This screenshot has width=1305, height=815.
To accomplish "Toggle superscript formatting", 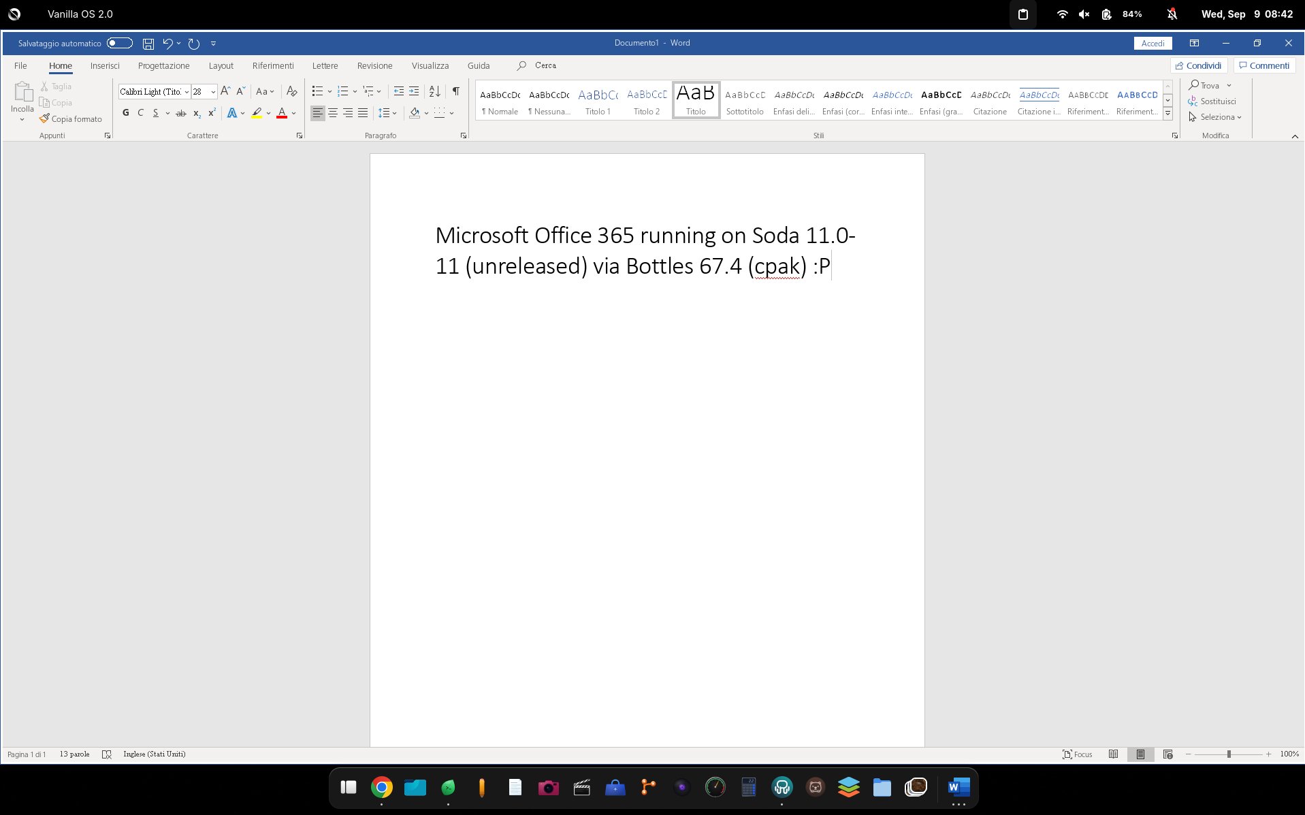I will point(212,113).
